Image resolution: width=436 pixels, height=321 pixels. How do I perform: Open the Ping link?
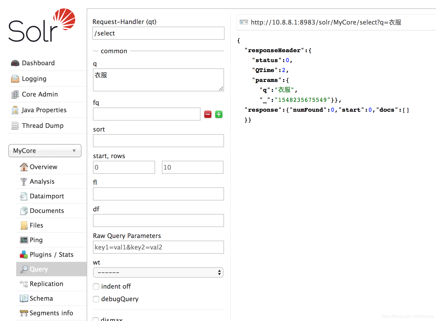click(36, 240)
